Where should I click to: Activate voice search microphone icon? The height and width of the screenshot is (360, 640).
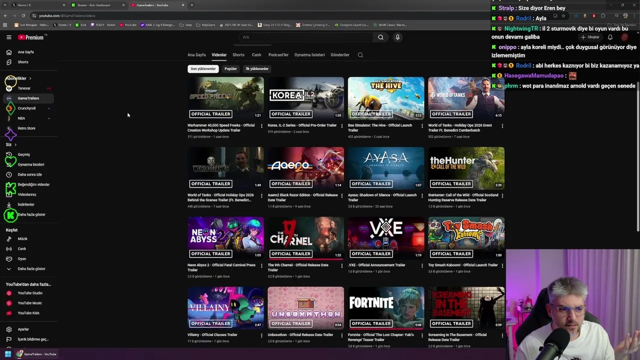point(397,37)
